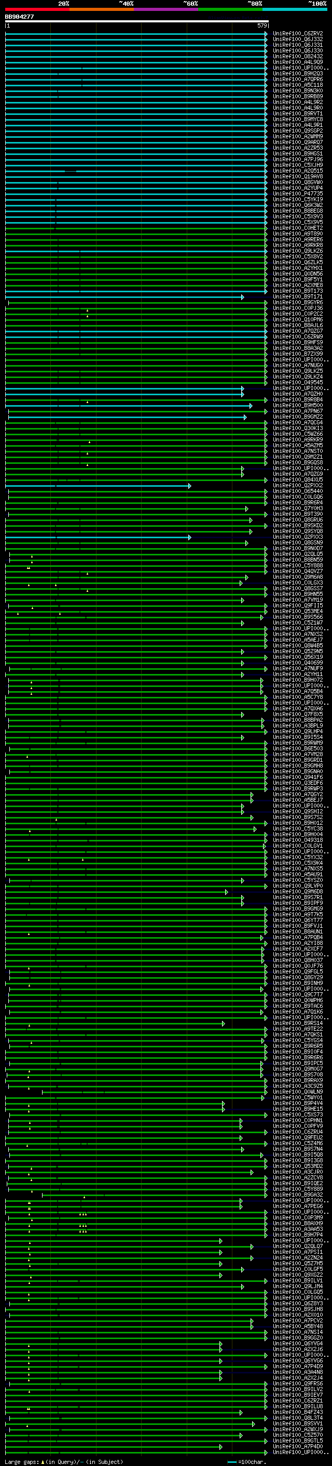The image size is (332, 1466).
Task: Select the UniRef100_Q6YVG4 label
Action: [298, 1344]
